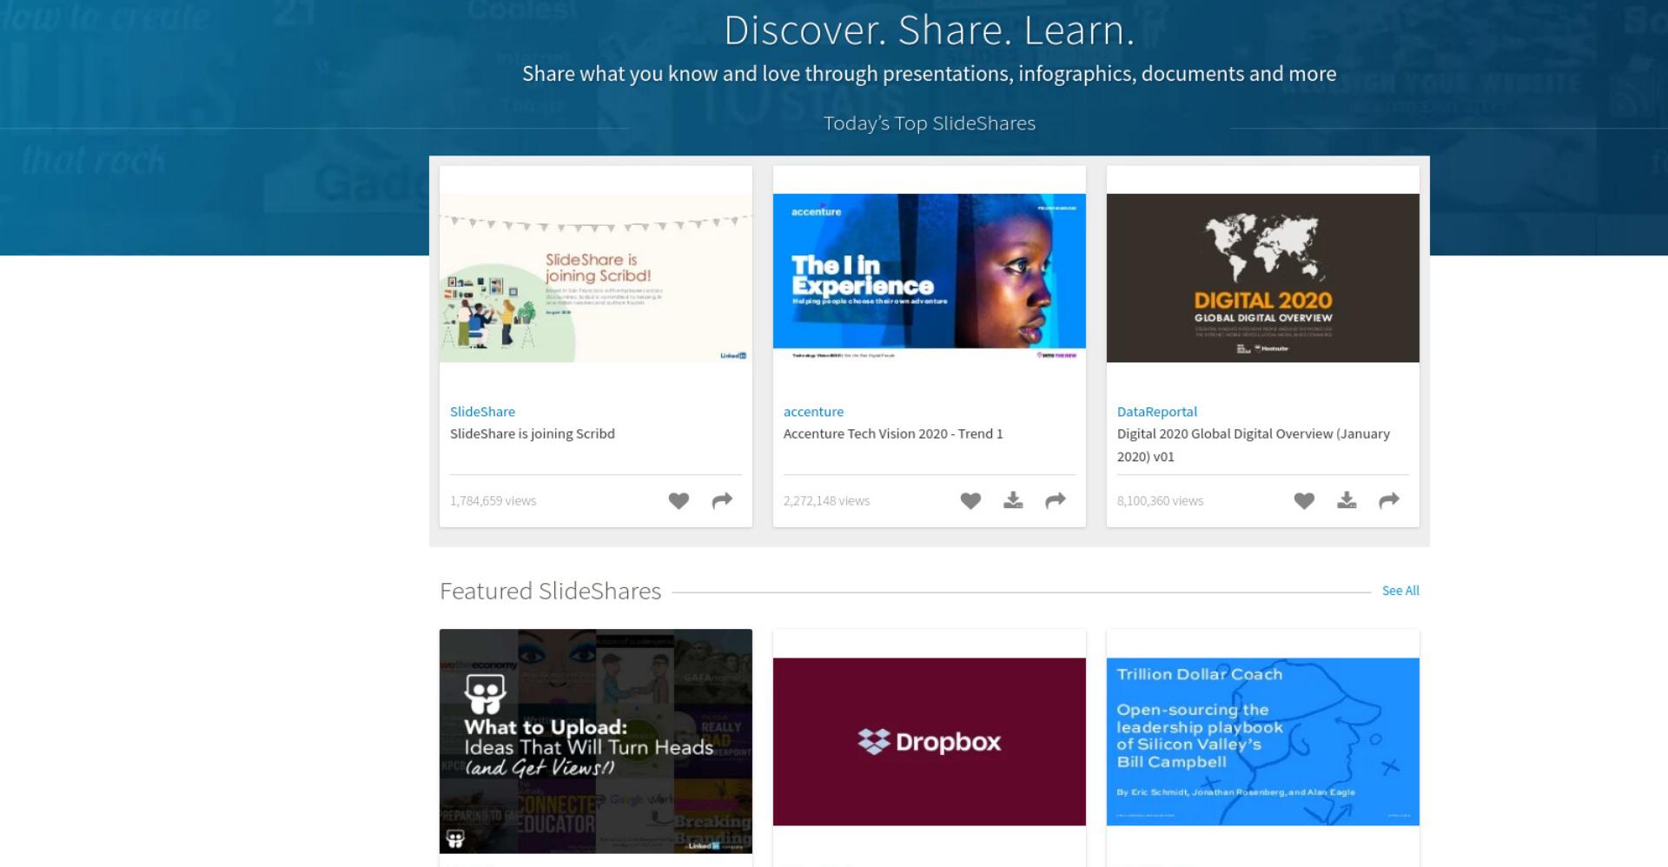1668x867 pixels.
Task: Like the SlideShare is joining Scribd card
Action: tap(678, 500)
